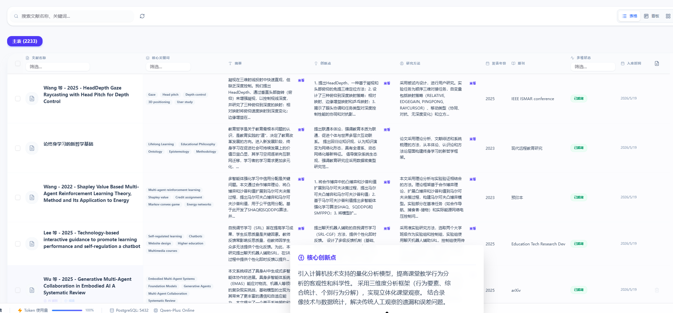Click file icon of 文献名称 column

(27, 58)
